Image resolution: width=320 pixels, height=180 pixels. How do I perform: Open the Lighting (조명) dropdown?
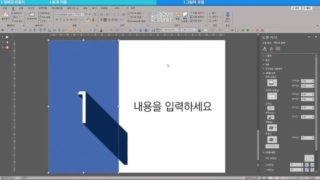(x=272, y=139)
